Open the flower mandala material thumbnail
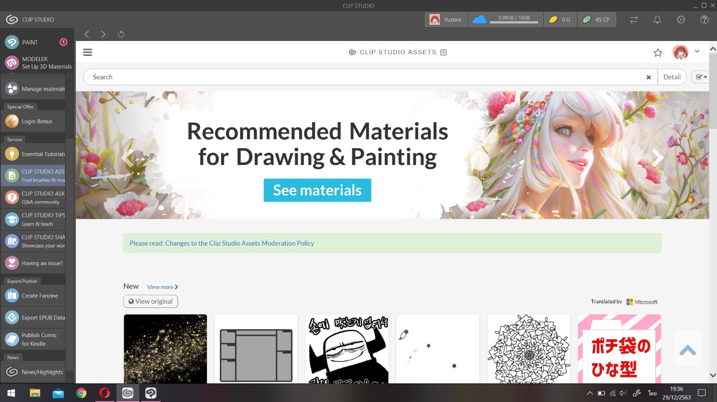The height and width of the screenshot is (402, 717). 529,349
